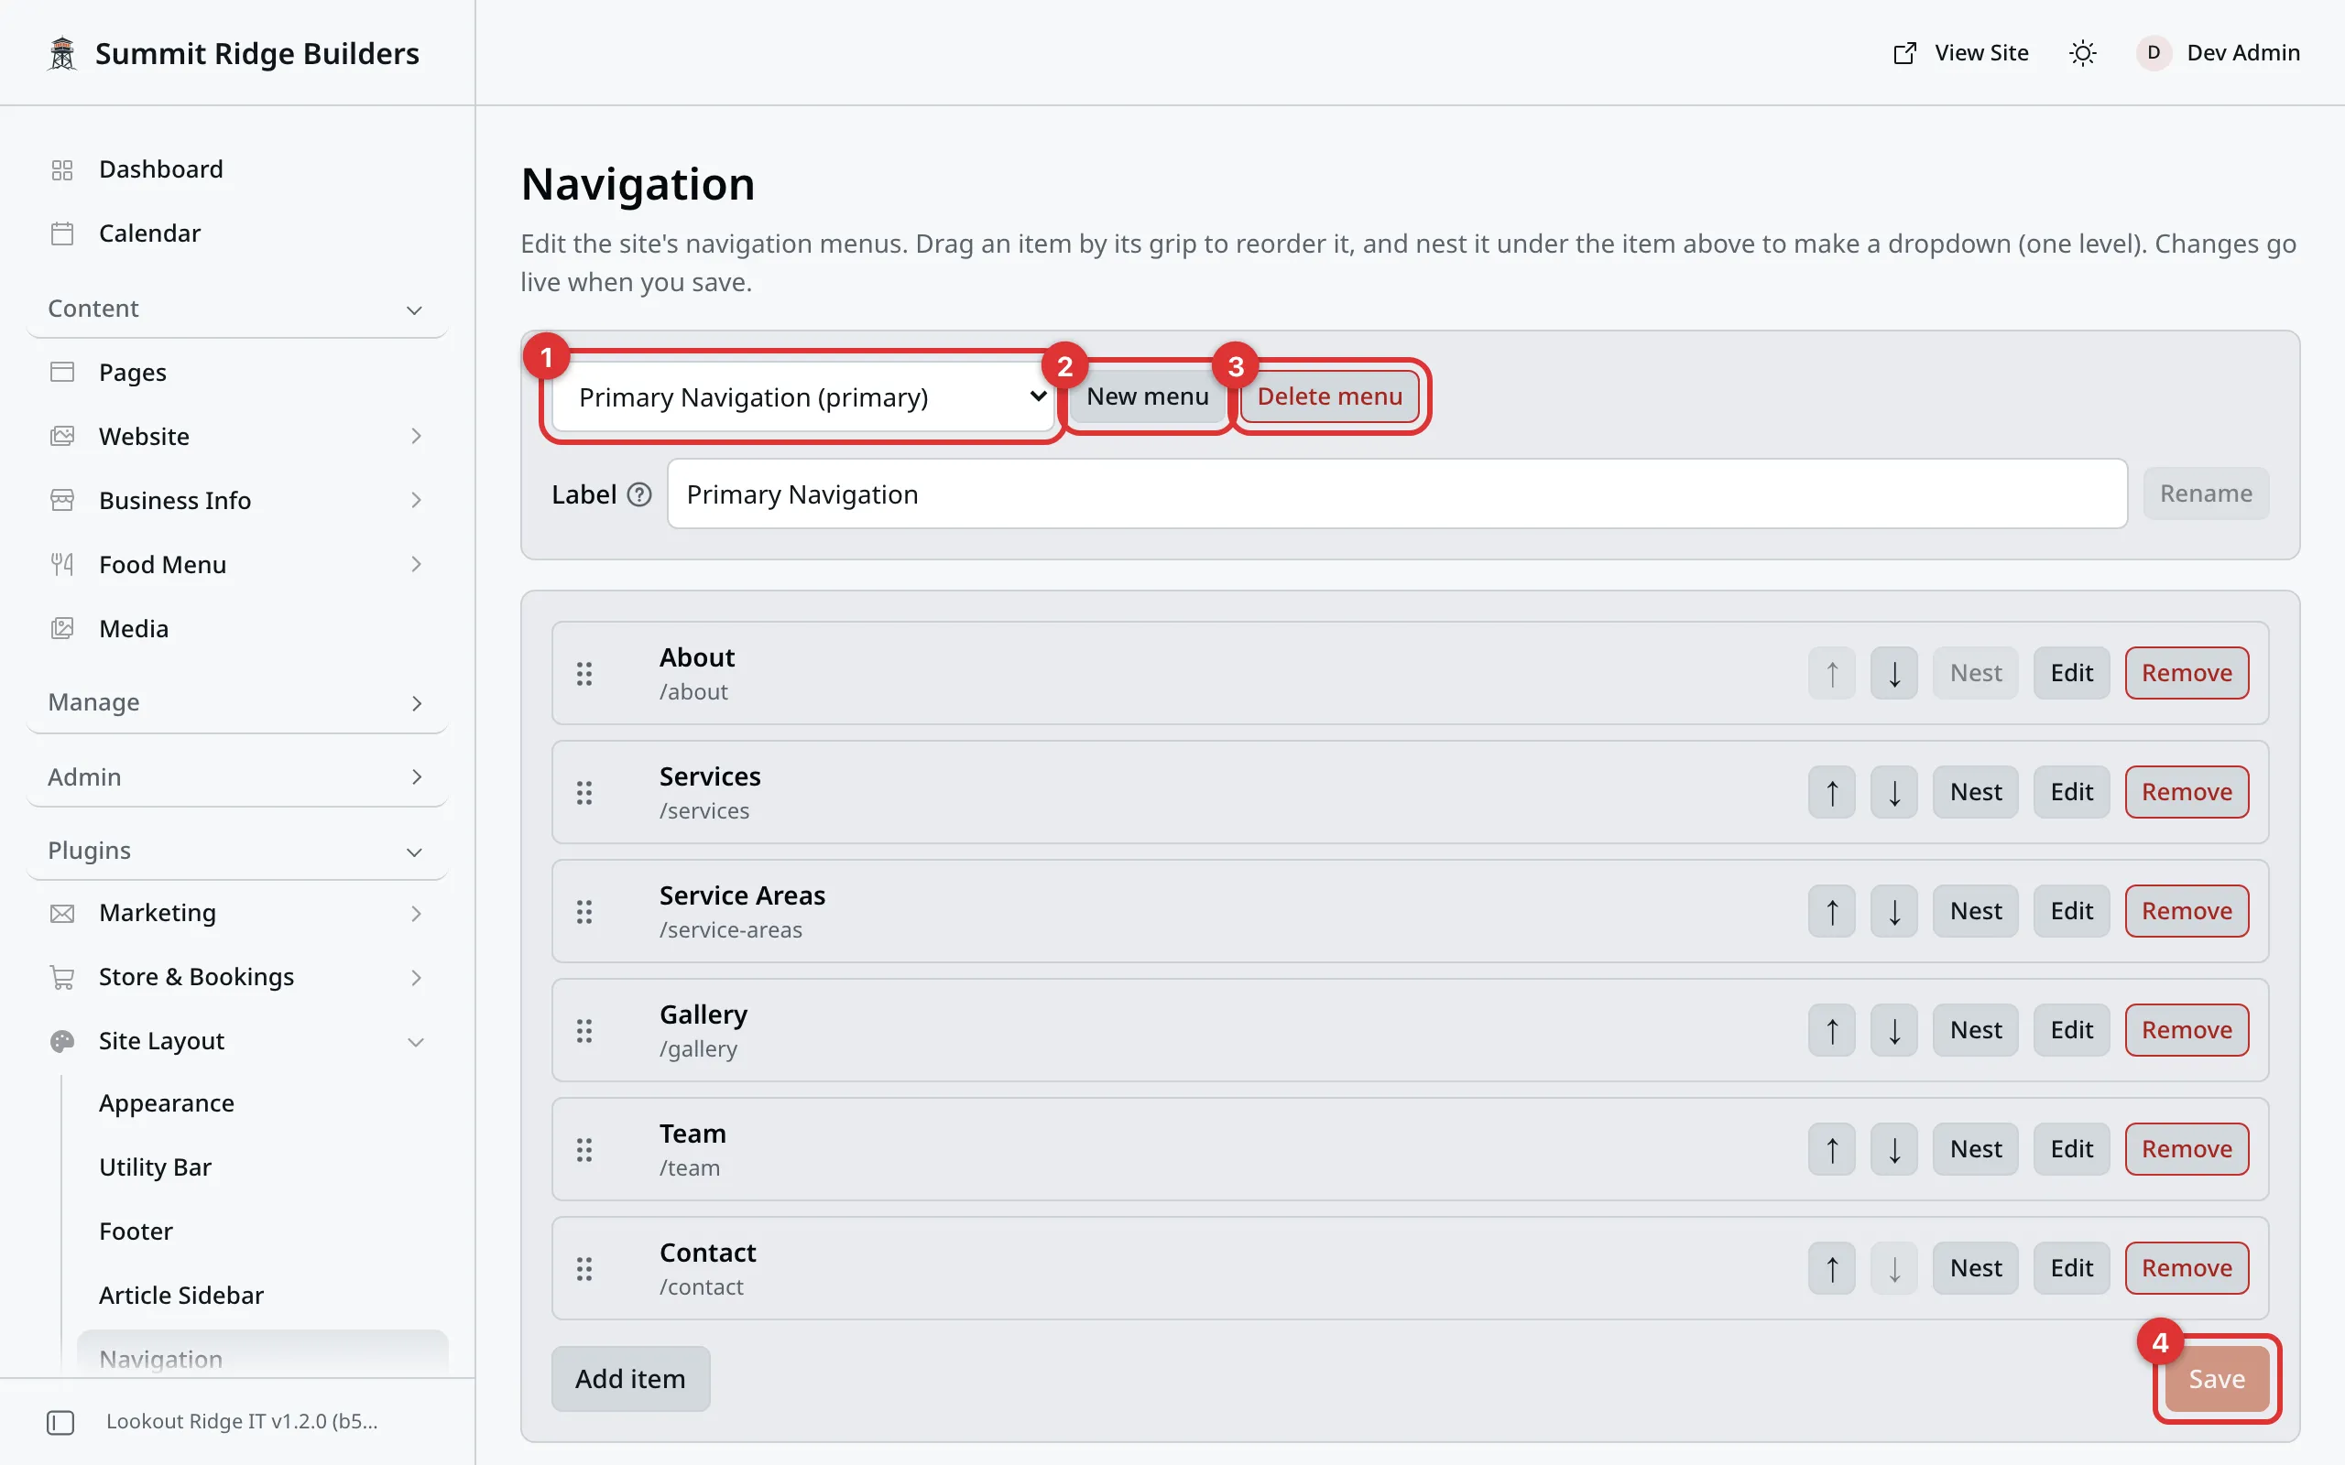2345x1465 pixels.
Task: Expand the Manage section
Action: point(237,702)
